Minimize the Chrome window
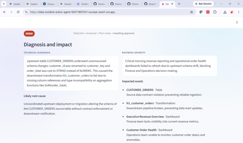The image size is (243, 143). point(221,4)
